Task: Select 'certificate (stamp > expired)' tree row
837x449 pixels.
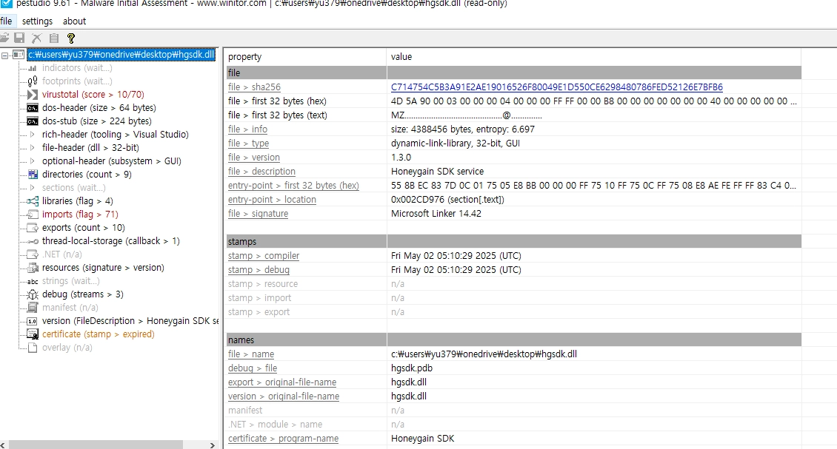Action: (99, 334)
